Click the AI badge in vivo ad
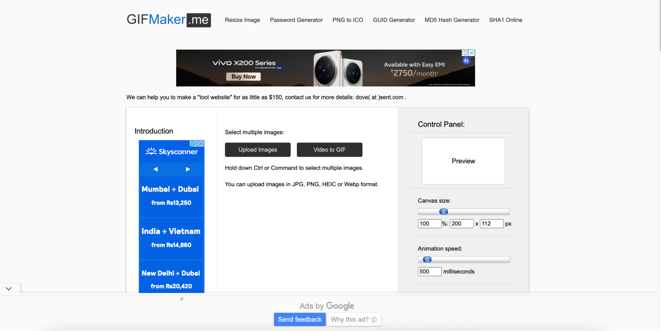The width and height of the screenshot is (661, 331). click(x=466, y=60)
